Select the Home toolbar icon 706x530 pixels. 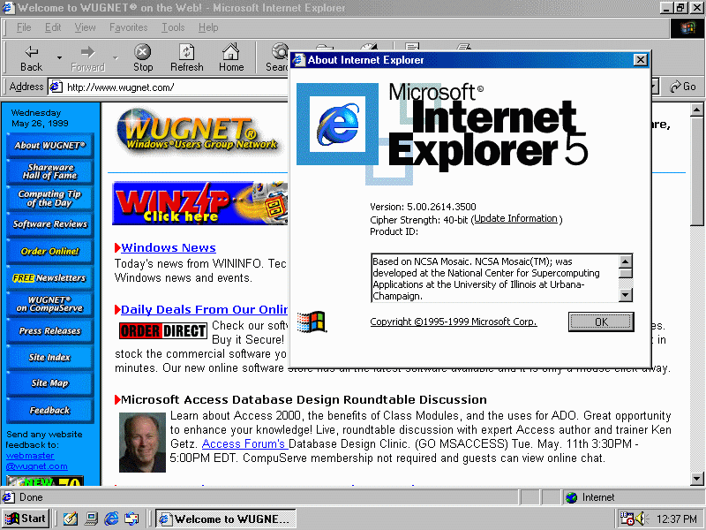(x=230, y=52)
